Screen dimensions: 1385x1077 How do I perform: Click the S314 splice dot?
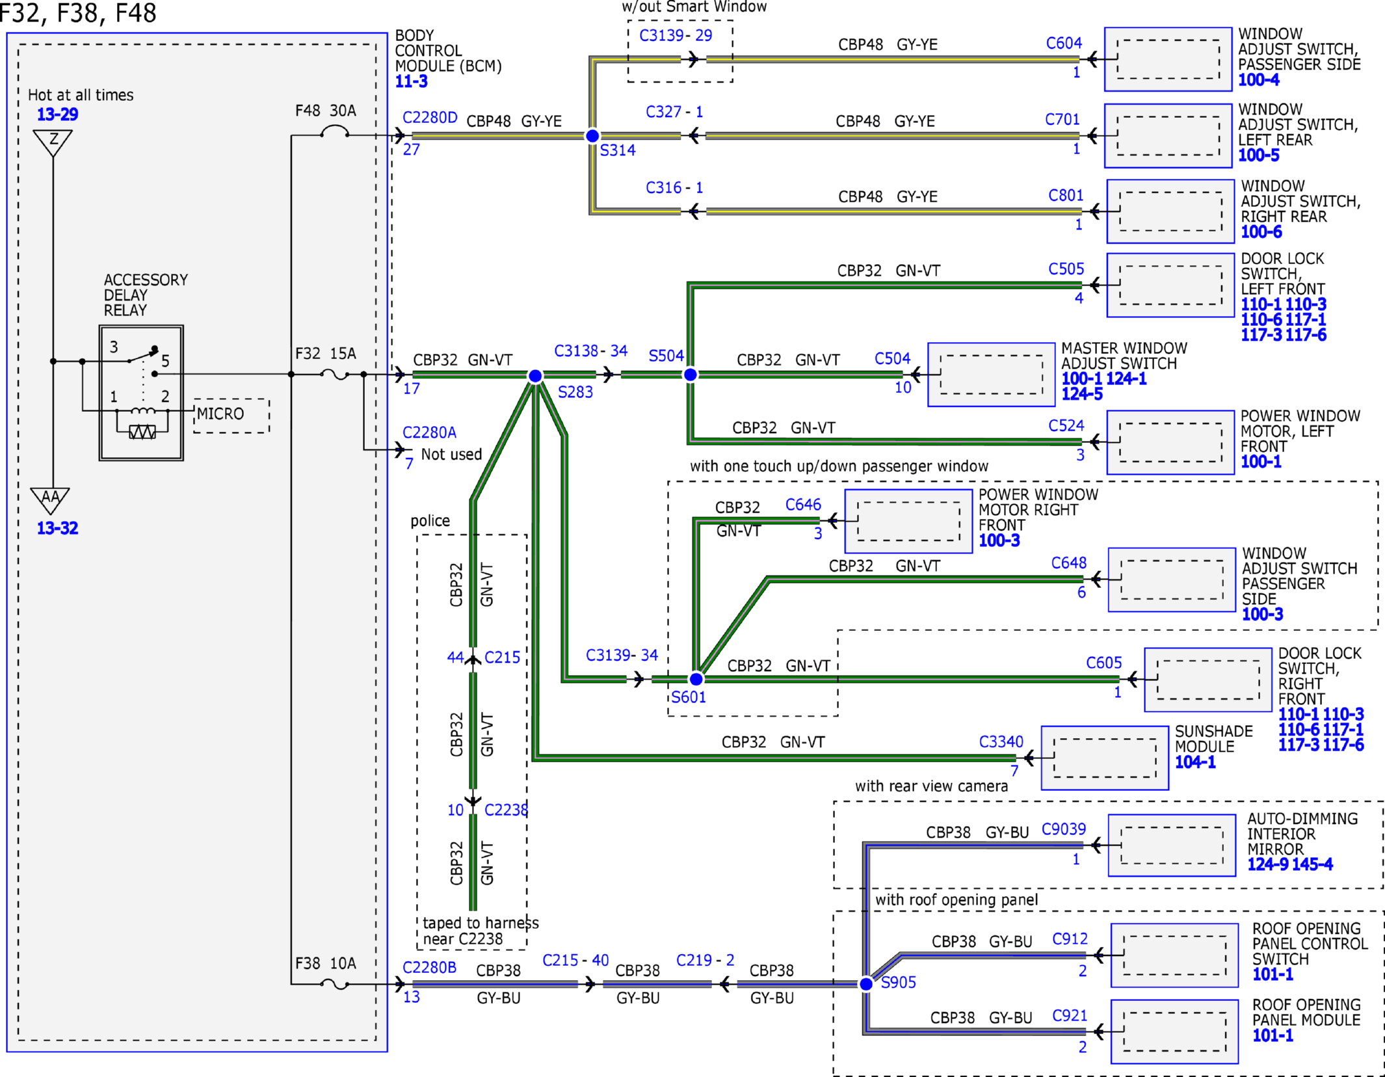[x=592, y=136]
